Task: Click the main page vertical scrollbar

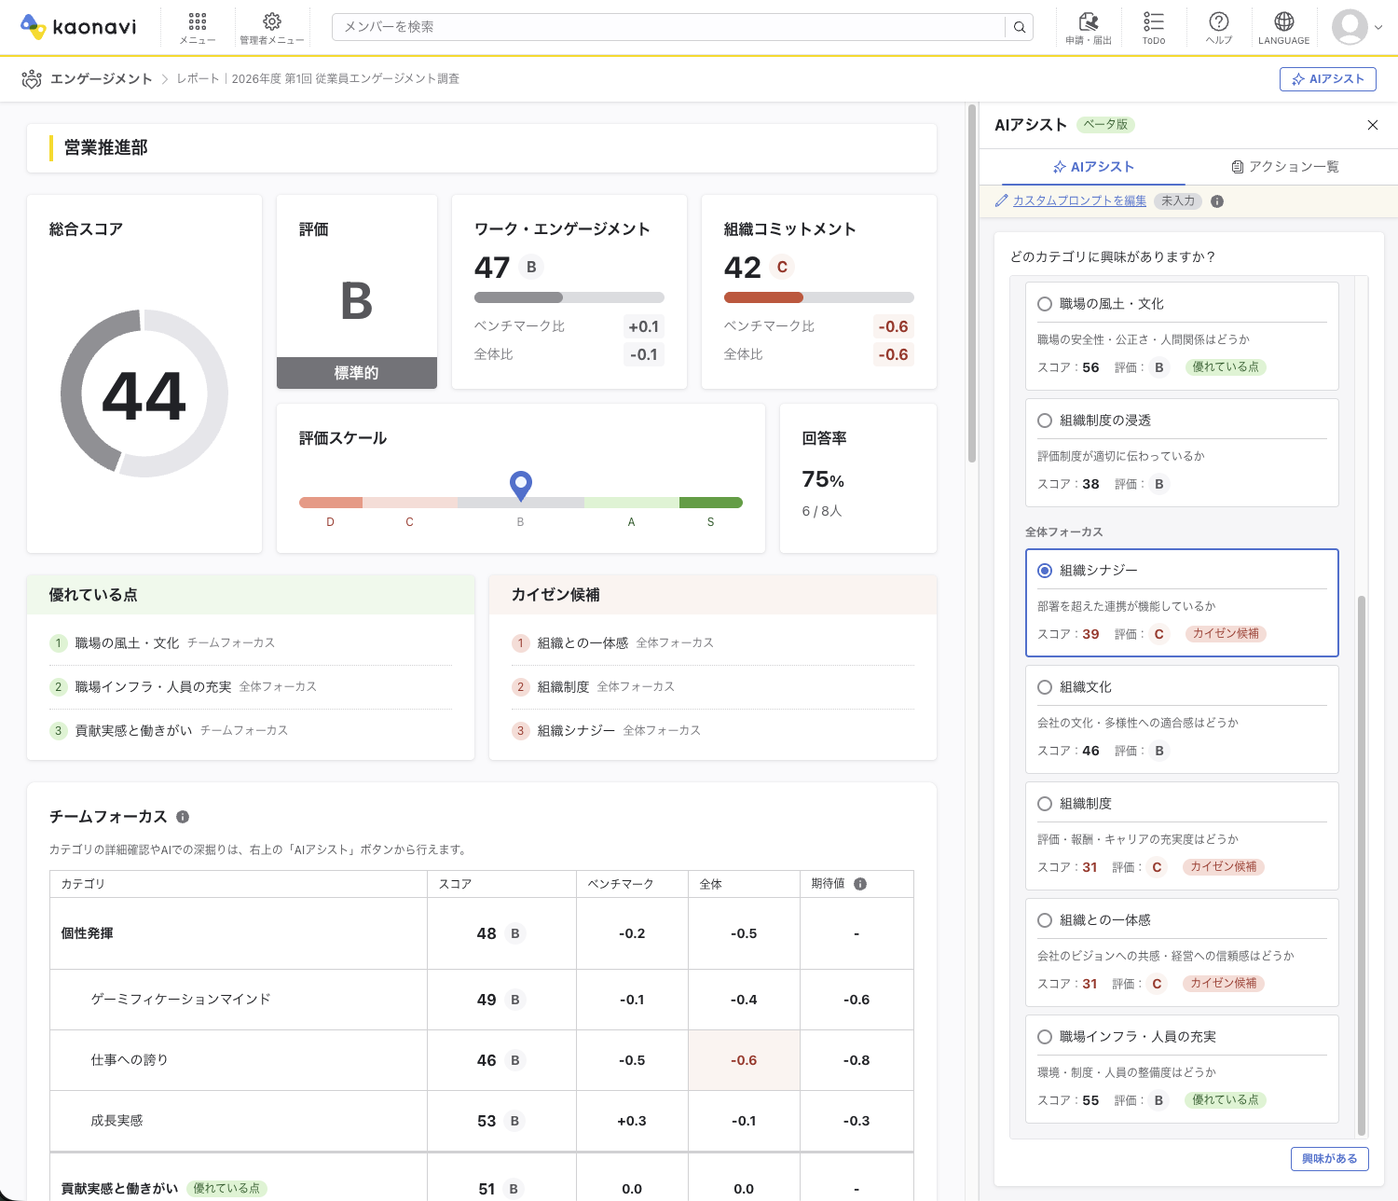Action: [972, 284]
